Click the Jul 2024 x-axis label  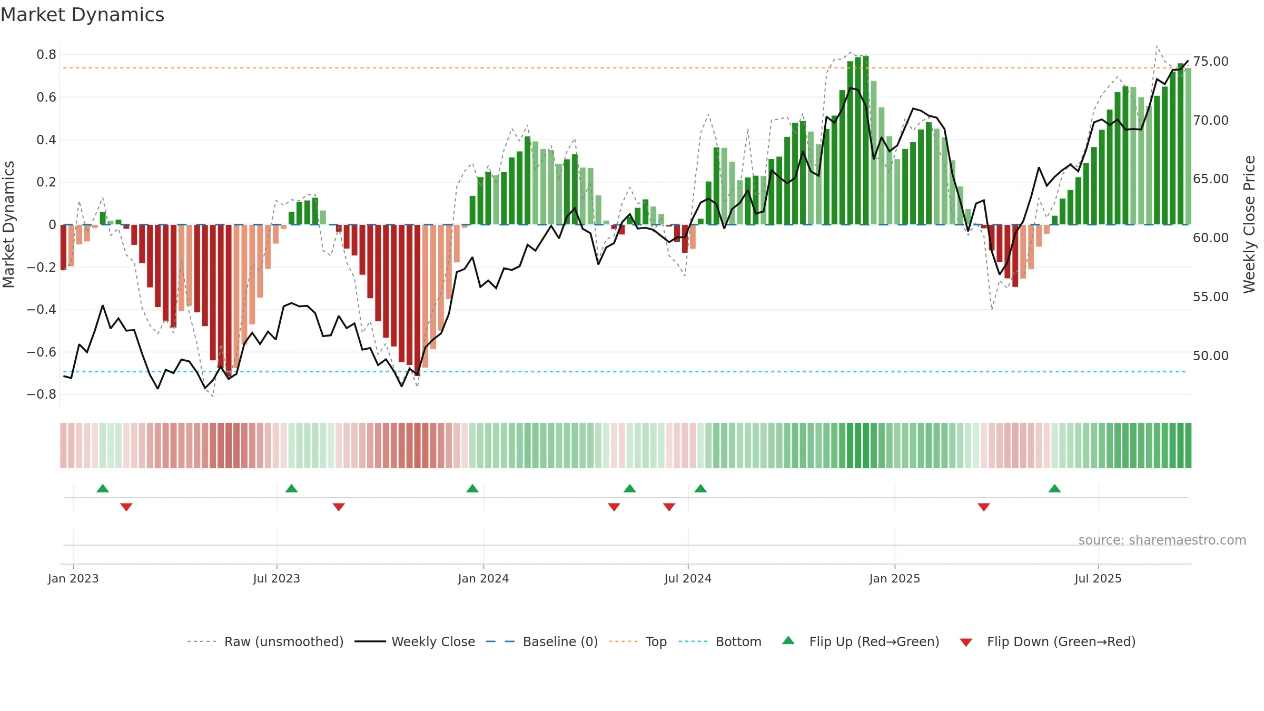688,578
